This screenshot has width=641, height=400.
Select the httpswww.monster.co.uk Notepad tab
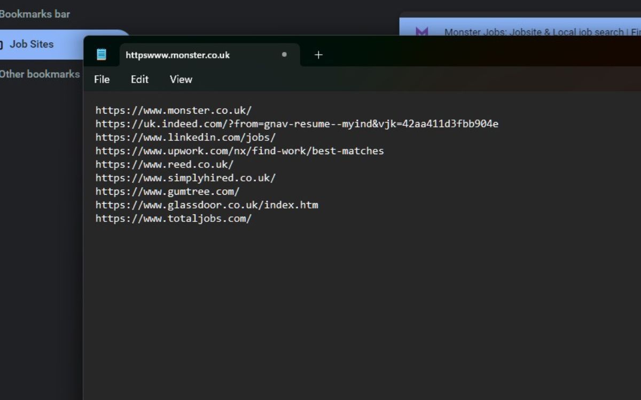(x=209, y=55)
